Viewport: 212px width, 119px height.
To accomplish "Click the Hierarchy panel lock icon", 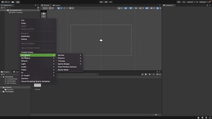I will click(35, 5).
